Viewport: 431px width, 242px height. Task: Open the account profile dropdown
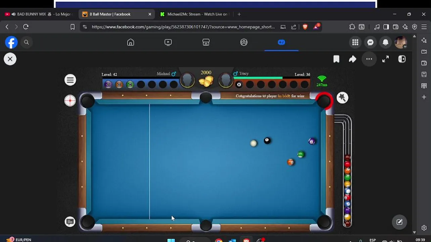pos(401,42)
